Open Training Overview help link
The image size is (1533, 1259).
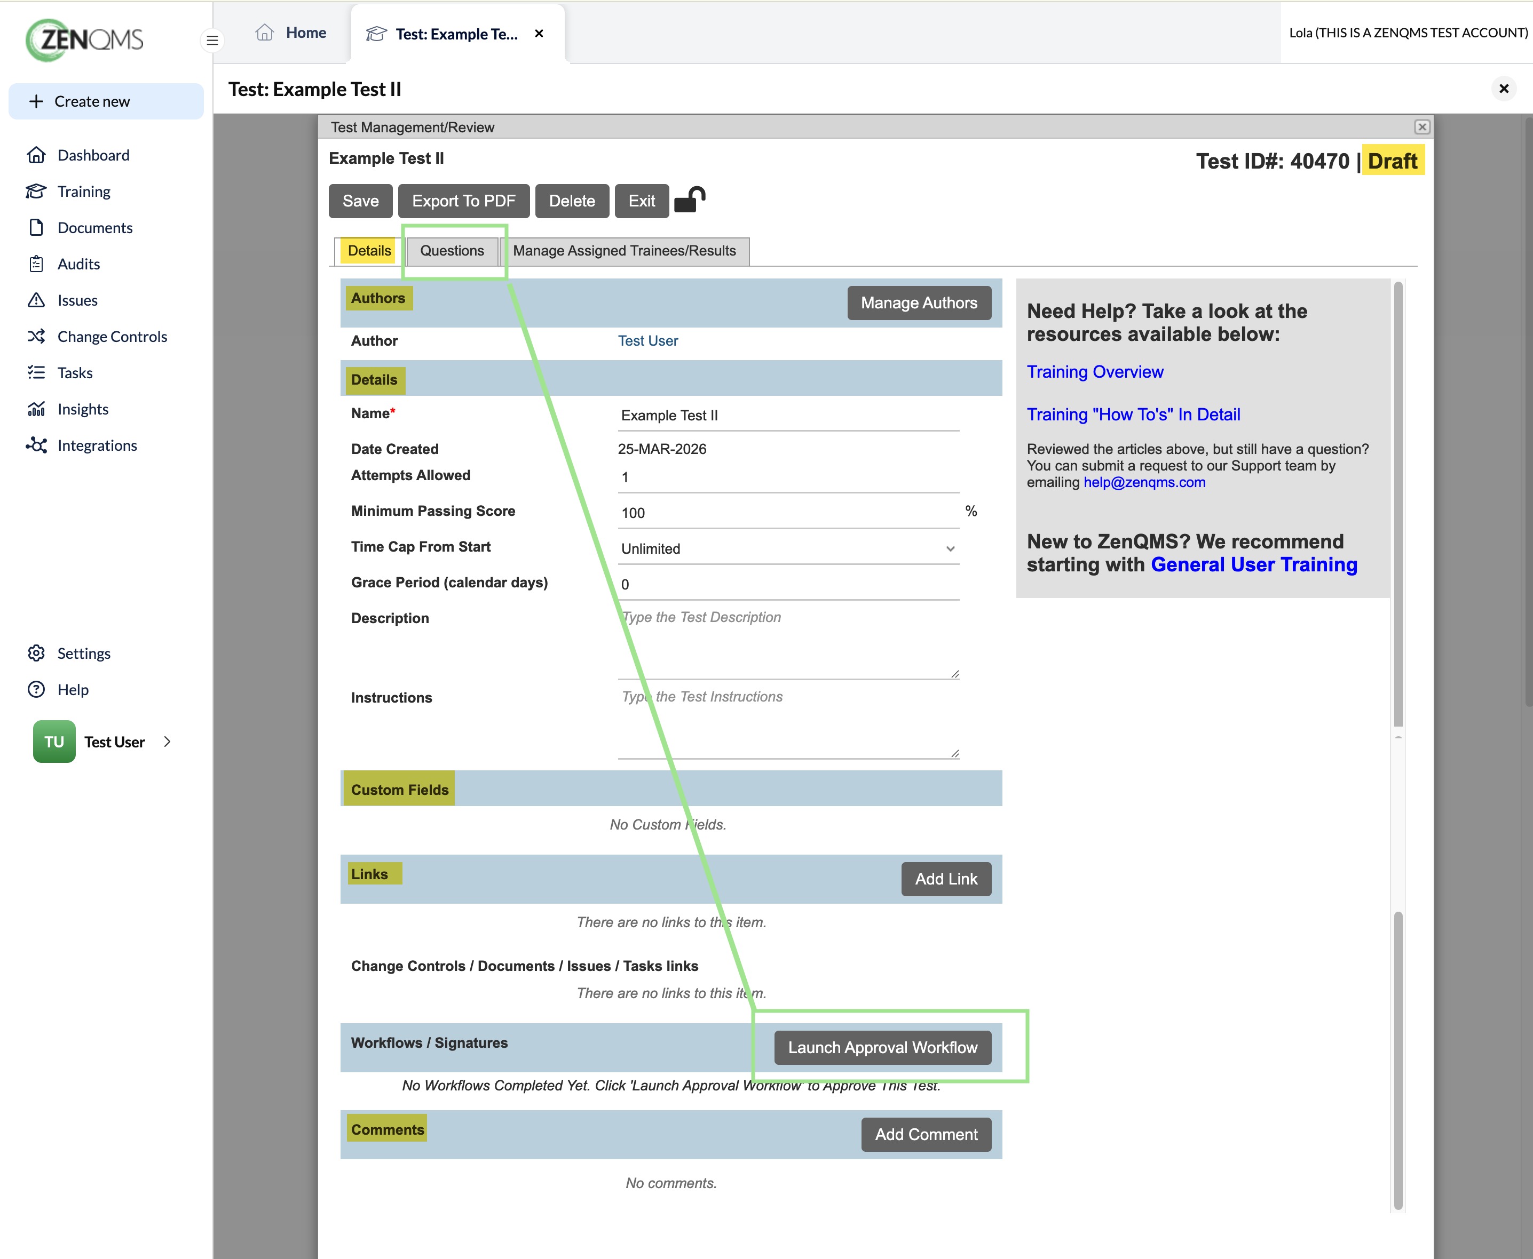click(1095, 371)
